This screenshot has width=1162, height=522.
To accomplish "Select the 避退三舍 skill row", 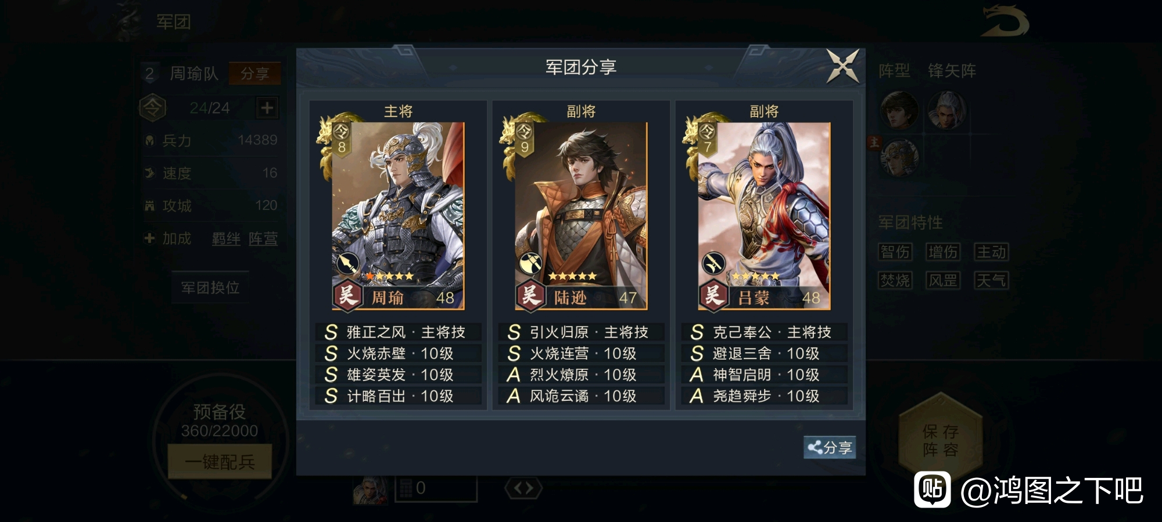I will [765, 353].
